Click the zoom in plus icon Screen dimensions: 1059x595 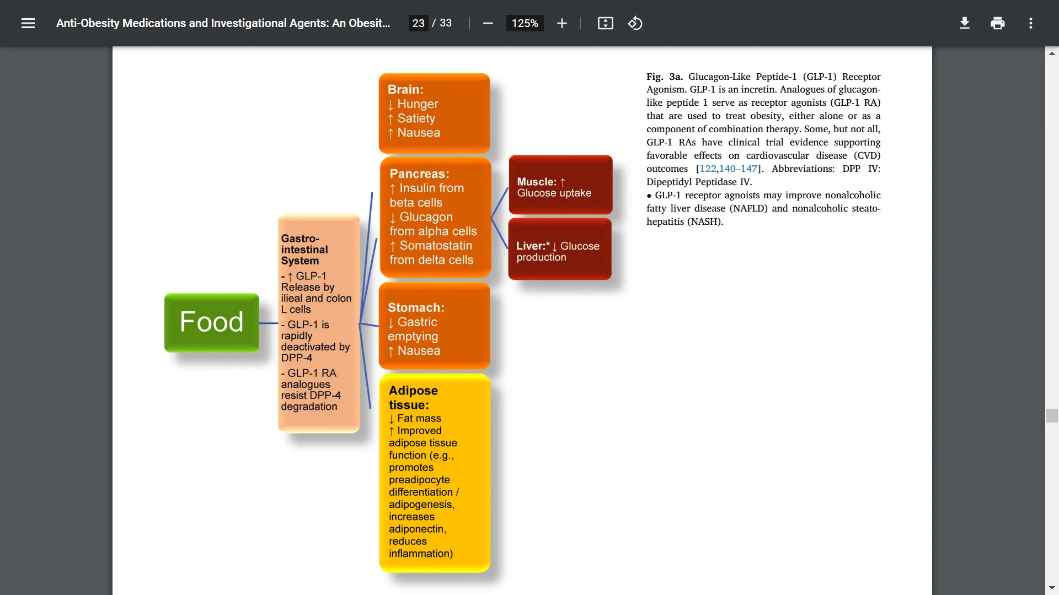(561, 23)
